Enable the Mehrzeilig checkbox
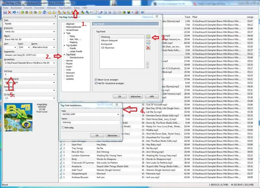 (x=63, y=128)
